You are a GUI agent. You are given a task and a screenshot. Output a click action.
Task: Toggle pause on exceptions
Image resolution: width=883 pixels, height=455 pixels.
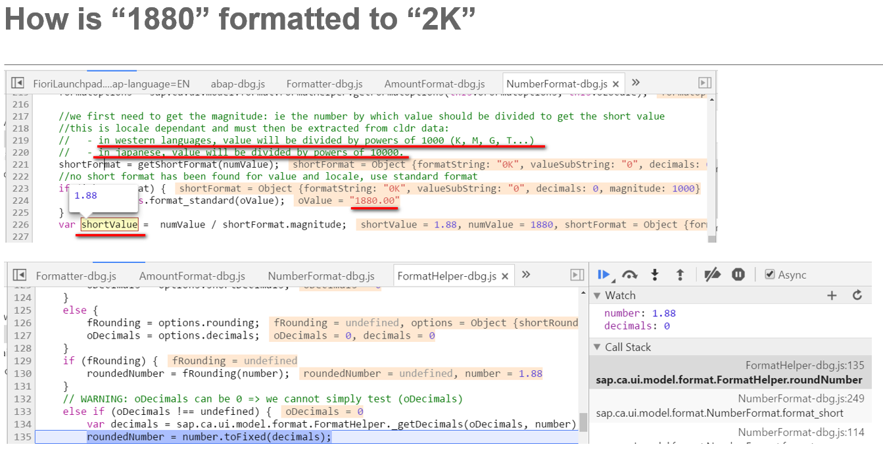(x=738, y=275)
